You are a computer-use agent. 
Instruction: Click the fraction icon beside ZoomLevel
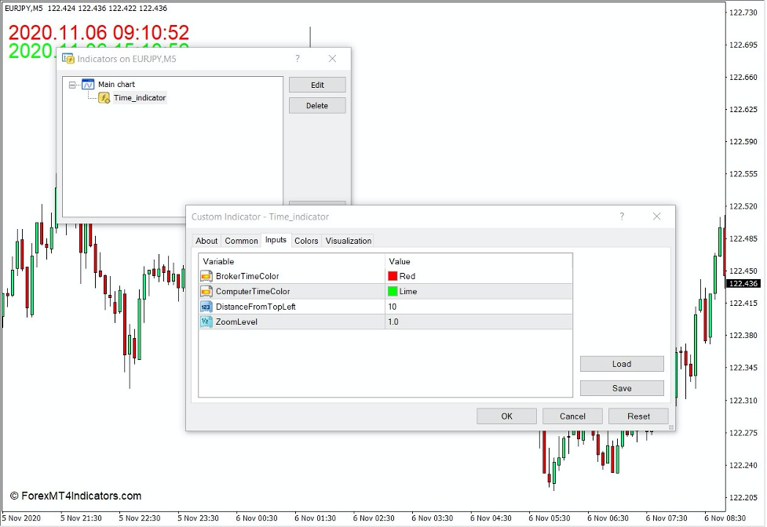pos(206,322)
